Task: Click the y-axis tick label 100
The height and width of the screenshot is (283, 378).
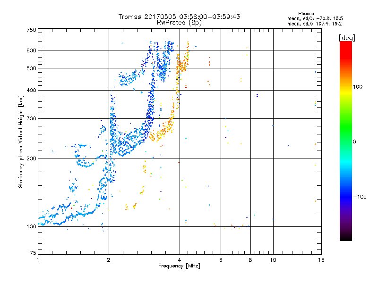Action: coord(31,226)
